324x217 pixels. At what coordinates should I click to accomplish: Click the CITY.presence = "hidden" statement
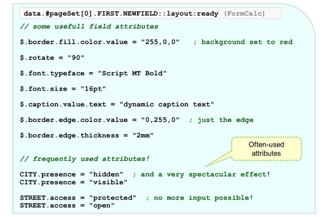[72, 174]
